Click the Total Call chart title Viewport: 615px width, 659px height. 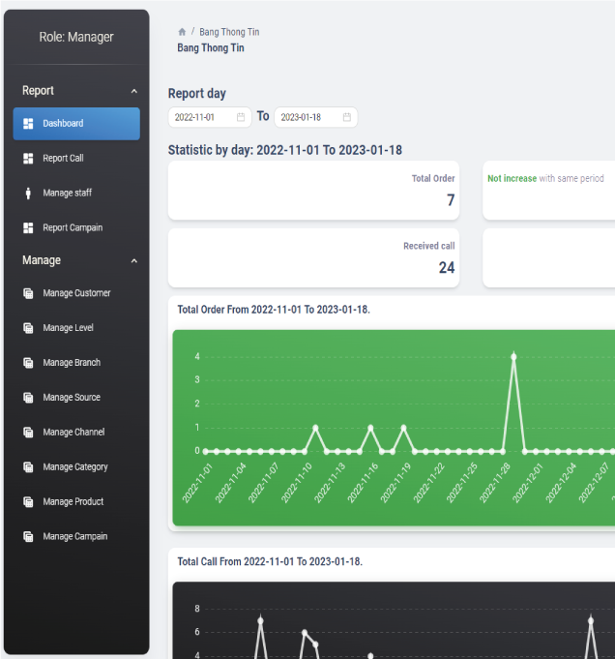pyautogui.click(x=270, y=561)
